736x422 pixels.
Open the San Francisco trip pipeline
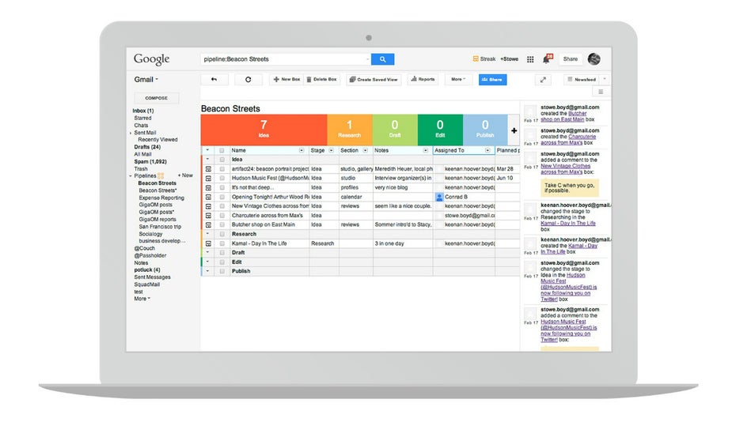[160, 227]
